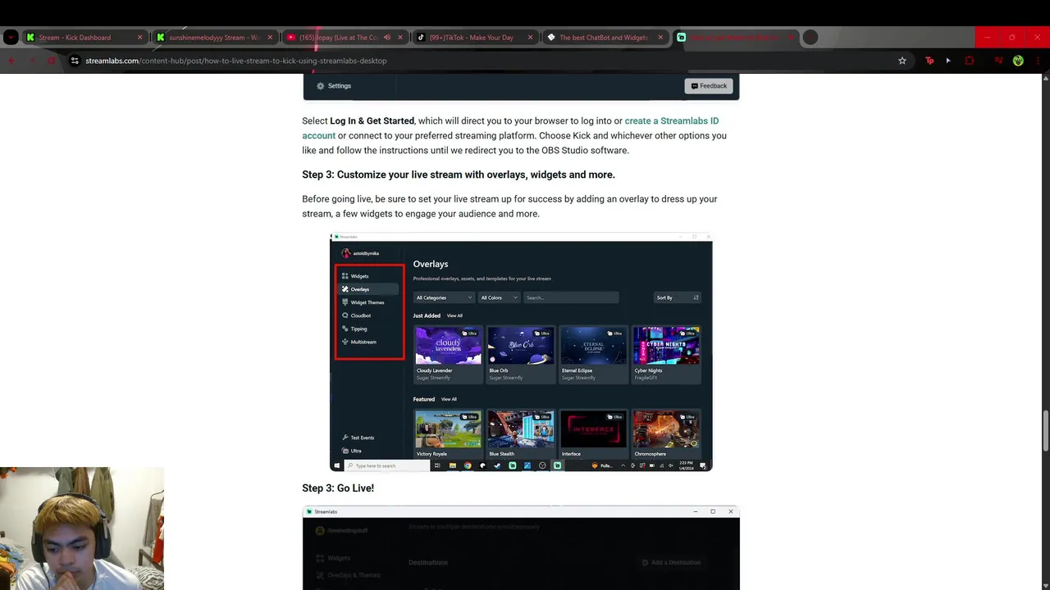View site information icon beside URL
Viewport: 1050px width, 590px height.
pos(75,61)
